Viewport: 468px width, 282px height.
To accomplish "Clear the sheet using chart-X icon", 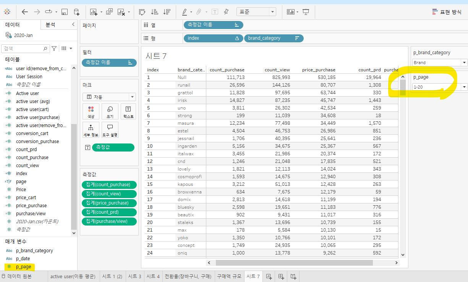I will coord(121,12).
